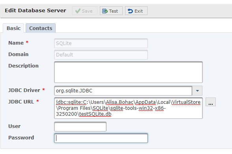This screenshot has width=232, height=154.
Task: Click the Description label
Action: click(x=23, y=66)
